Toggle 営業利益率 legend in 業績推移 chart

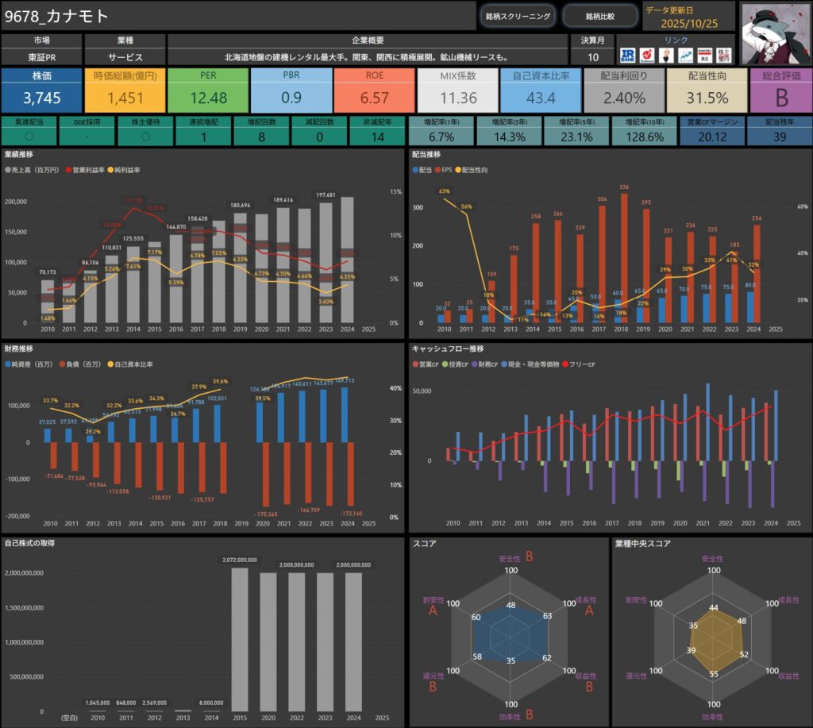[x=88, y=170]
